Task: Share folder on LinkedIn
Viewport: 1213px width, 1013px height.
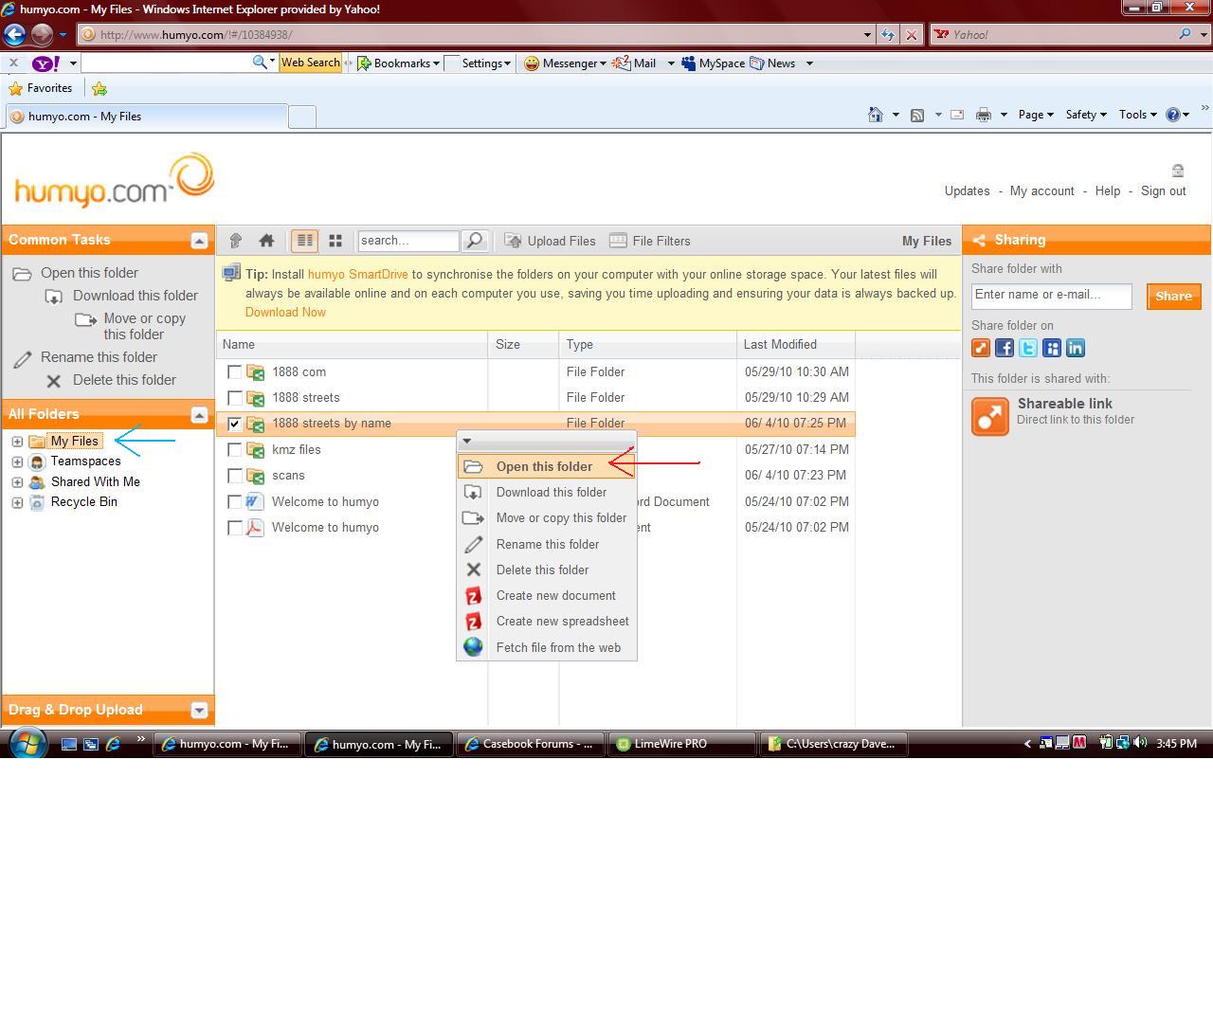Action: tap(1076, 348)
